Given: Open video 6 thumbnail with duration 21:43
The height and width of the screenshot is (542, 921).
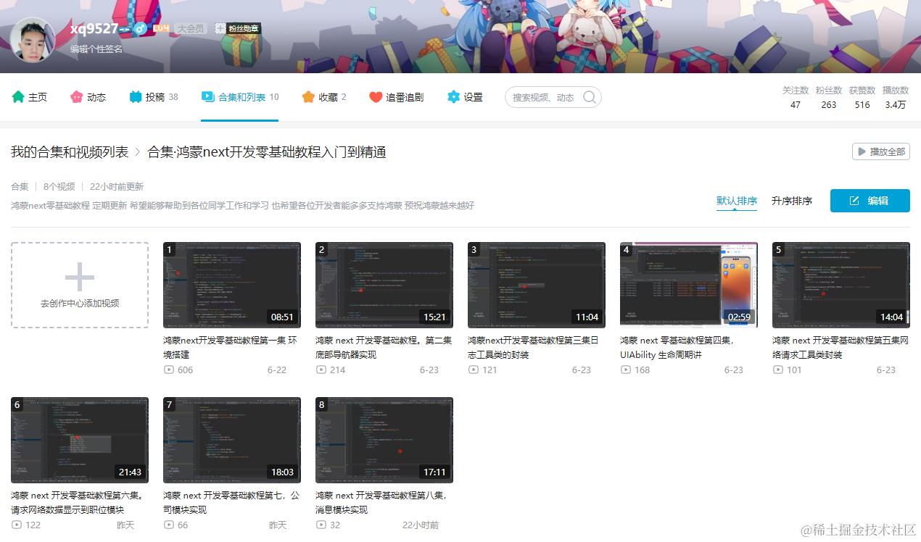Looking at the screenshot, I should 80,440.
